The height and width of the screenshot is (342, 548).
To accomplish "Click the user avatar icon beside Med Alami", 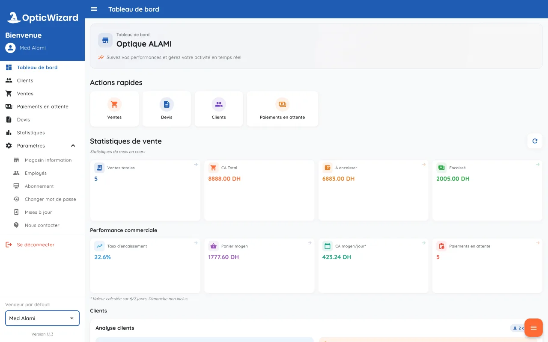I will [11, 48].
